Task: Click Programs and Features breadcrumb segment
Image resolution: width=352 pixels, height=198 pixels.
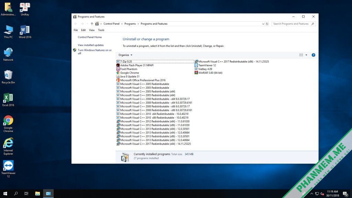Action: coord(154,24)
